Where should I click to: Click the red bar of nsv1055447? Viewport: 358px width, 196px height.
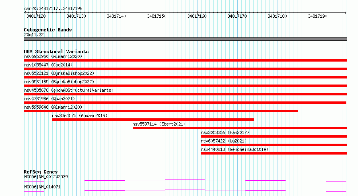tap(185, 69)
